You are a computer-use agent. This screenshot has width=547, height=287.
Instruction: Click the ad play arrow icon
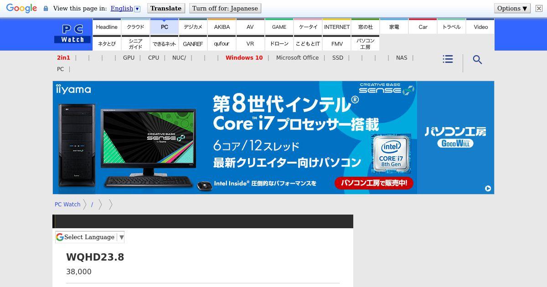(488, 188)
